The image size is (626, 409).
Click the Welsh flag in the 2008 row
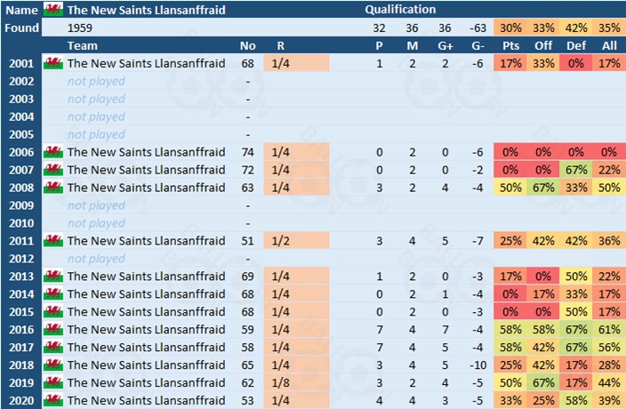53,188
